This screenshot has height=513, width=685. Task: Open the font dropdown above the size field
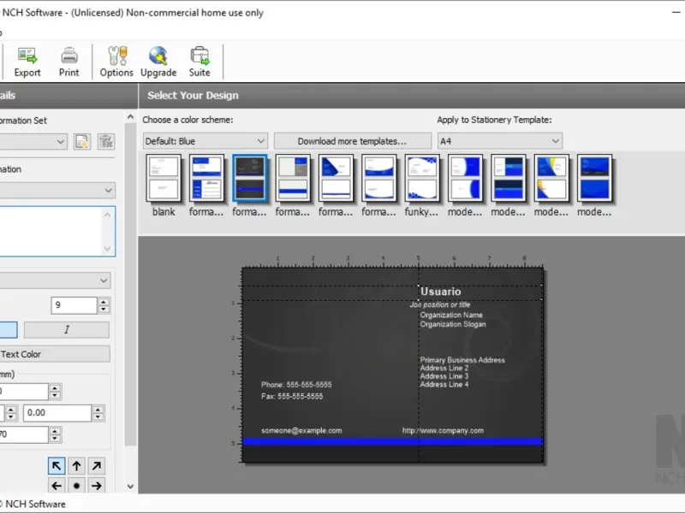[x=55, y=280]
